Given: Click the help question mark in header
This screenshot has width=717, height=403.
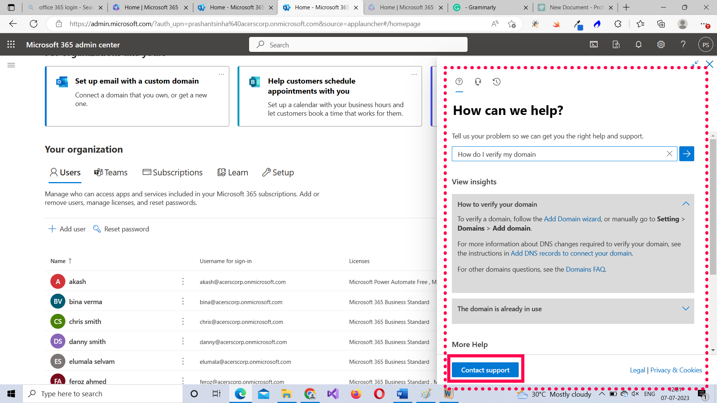Looking at the screenshot, I should coord(683,44).
